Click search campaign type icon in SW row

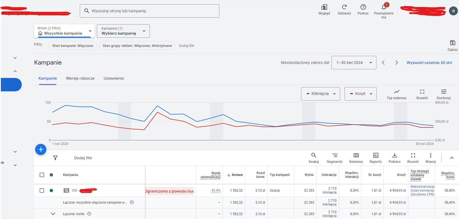(66, 191)
